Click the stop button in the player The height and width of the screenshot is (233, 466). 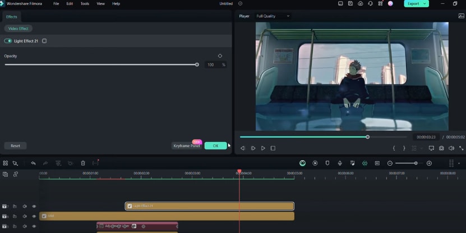273,148
